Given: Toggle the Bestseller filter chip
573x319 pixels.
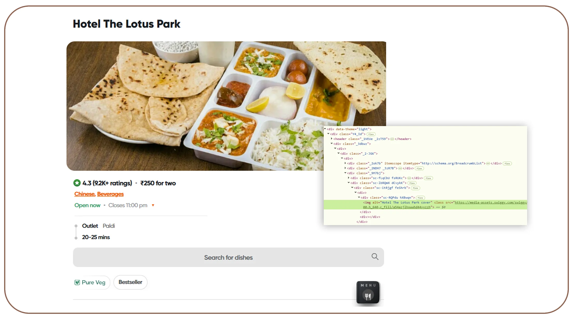Looking at the screenshot, I should [130, 282].
